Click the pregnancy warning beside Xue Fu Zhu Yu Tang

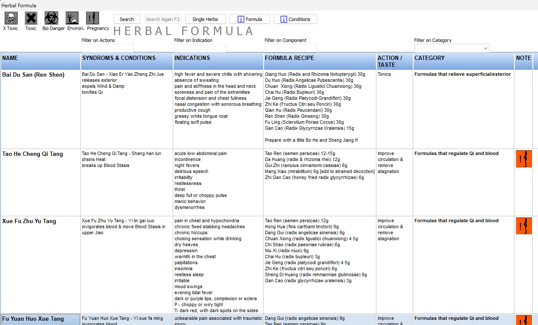[x=523, y=226]
